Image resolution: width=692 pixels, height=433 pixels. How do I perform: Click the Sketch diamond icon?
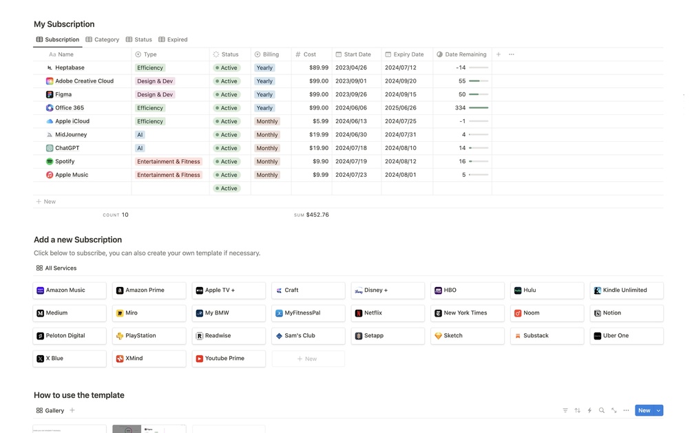tap(438, 336)
